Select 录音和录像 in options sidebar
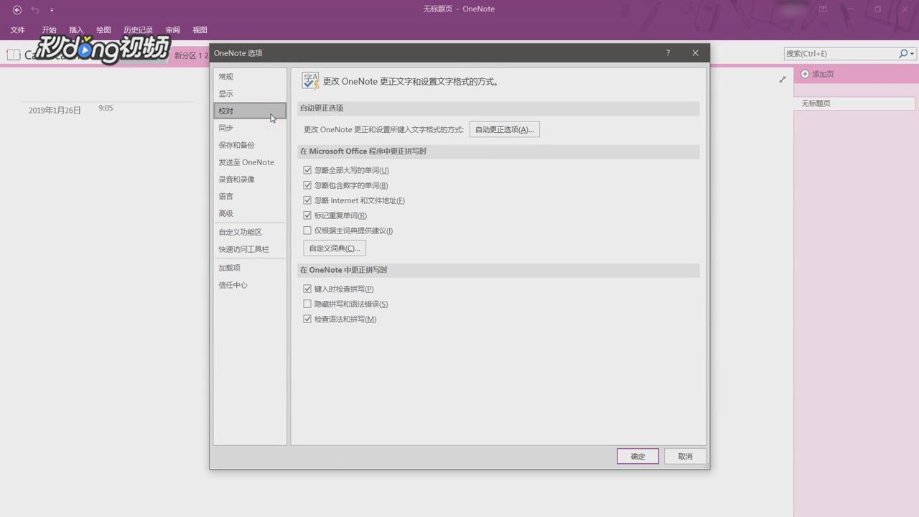Screen dimensions: 919x517 [250, 180]
